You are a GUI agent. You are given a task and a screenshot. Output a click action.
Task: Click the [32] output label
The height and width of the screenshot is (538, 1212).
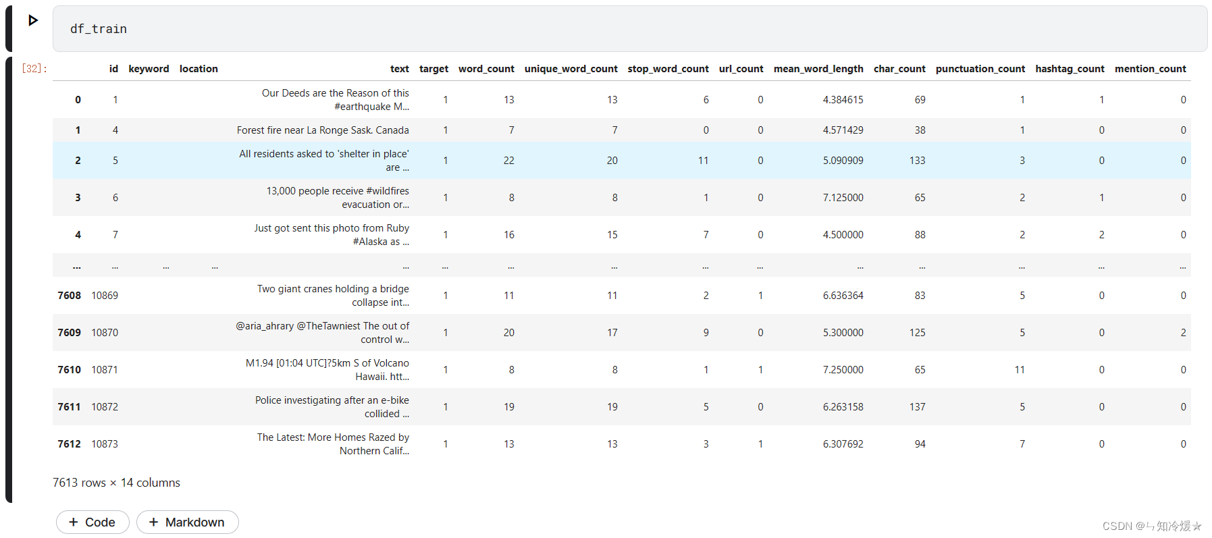tap(34, 69)
